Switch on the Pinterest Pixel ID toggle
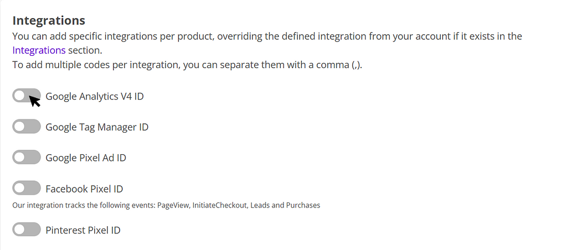Viewport: 567px width, 250px height. (x=27, y=230)
